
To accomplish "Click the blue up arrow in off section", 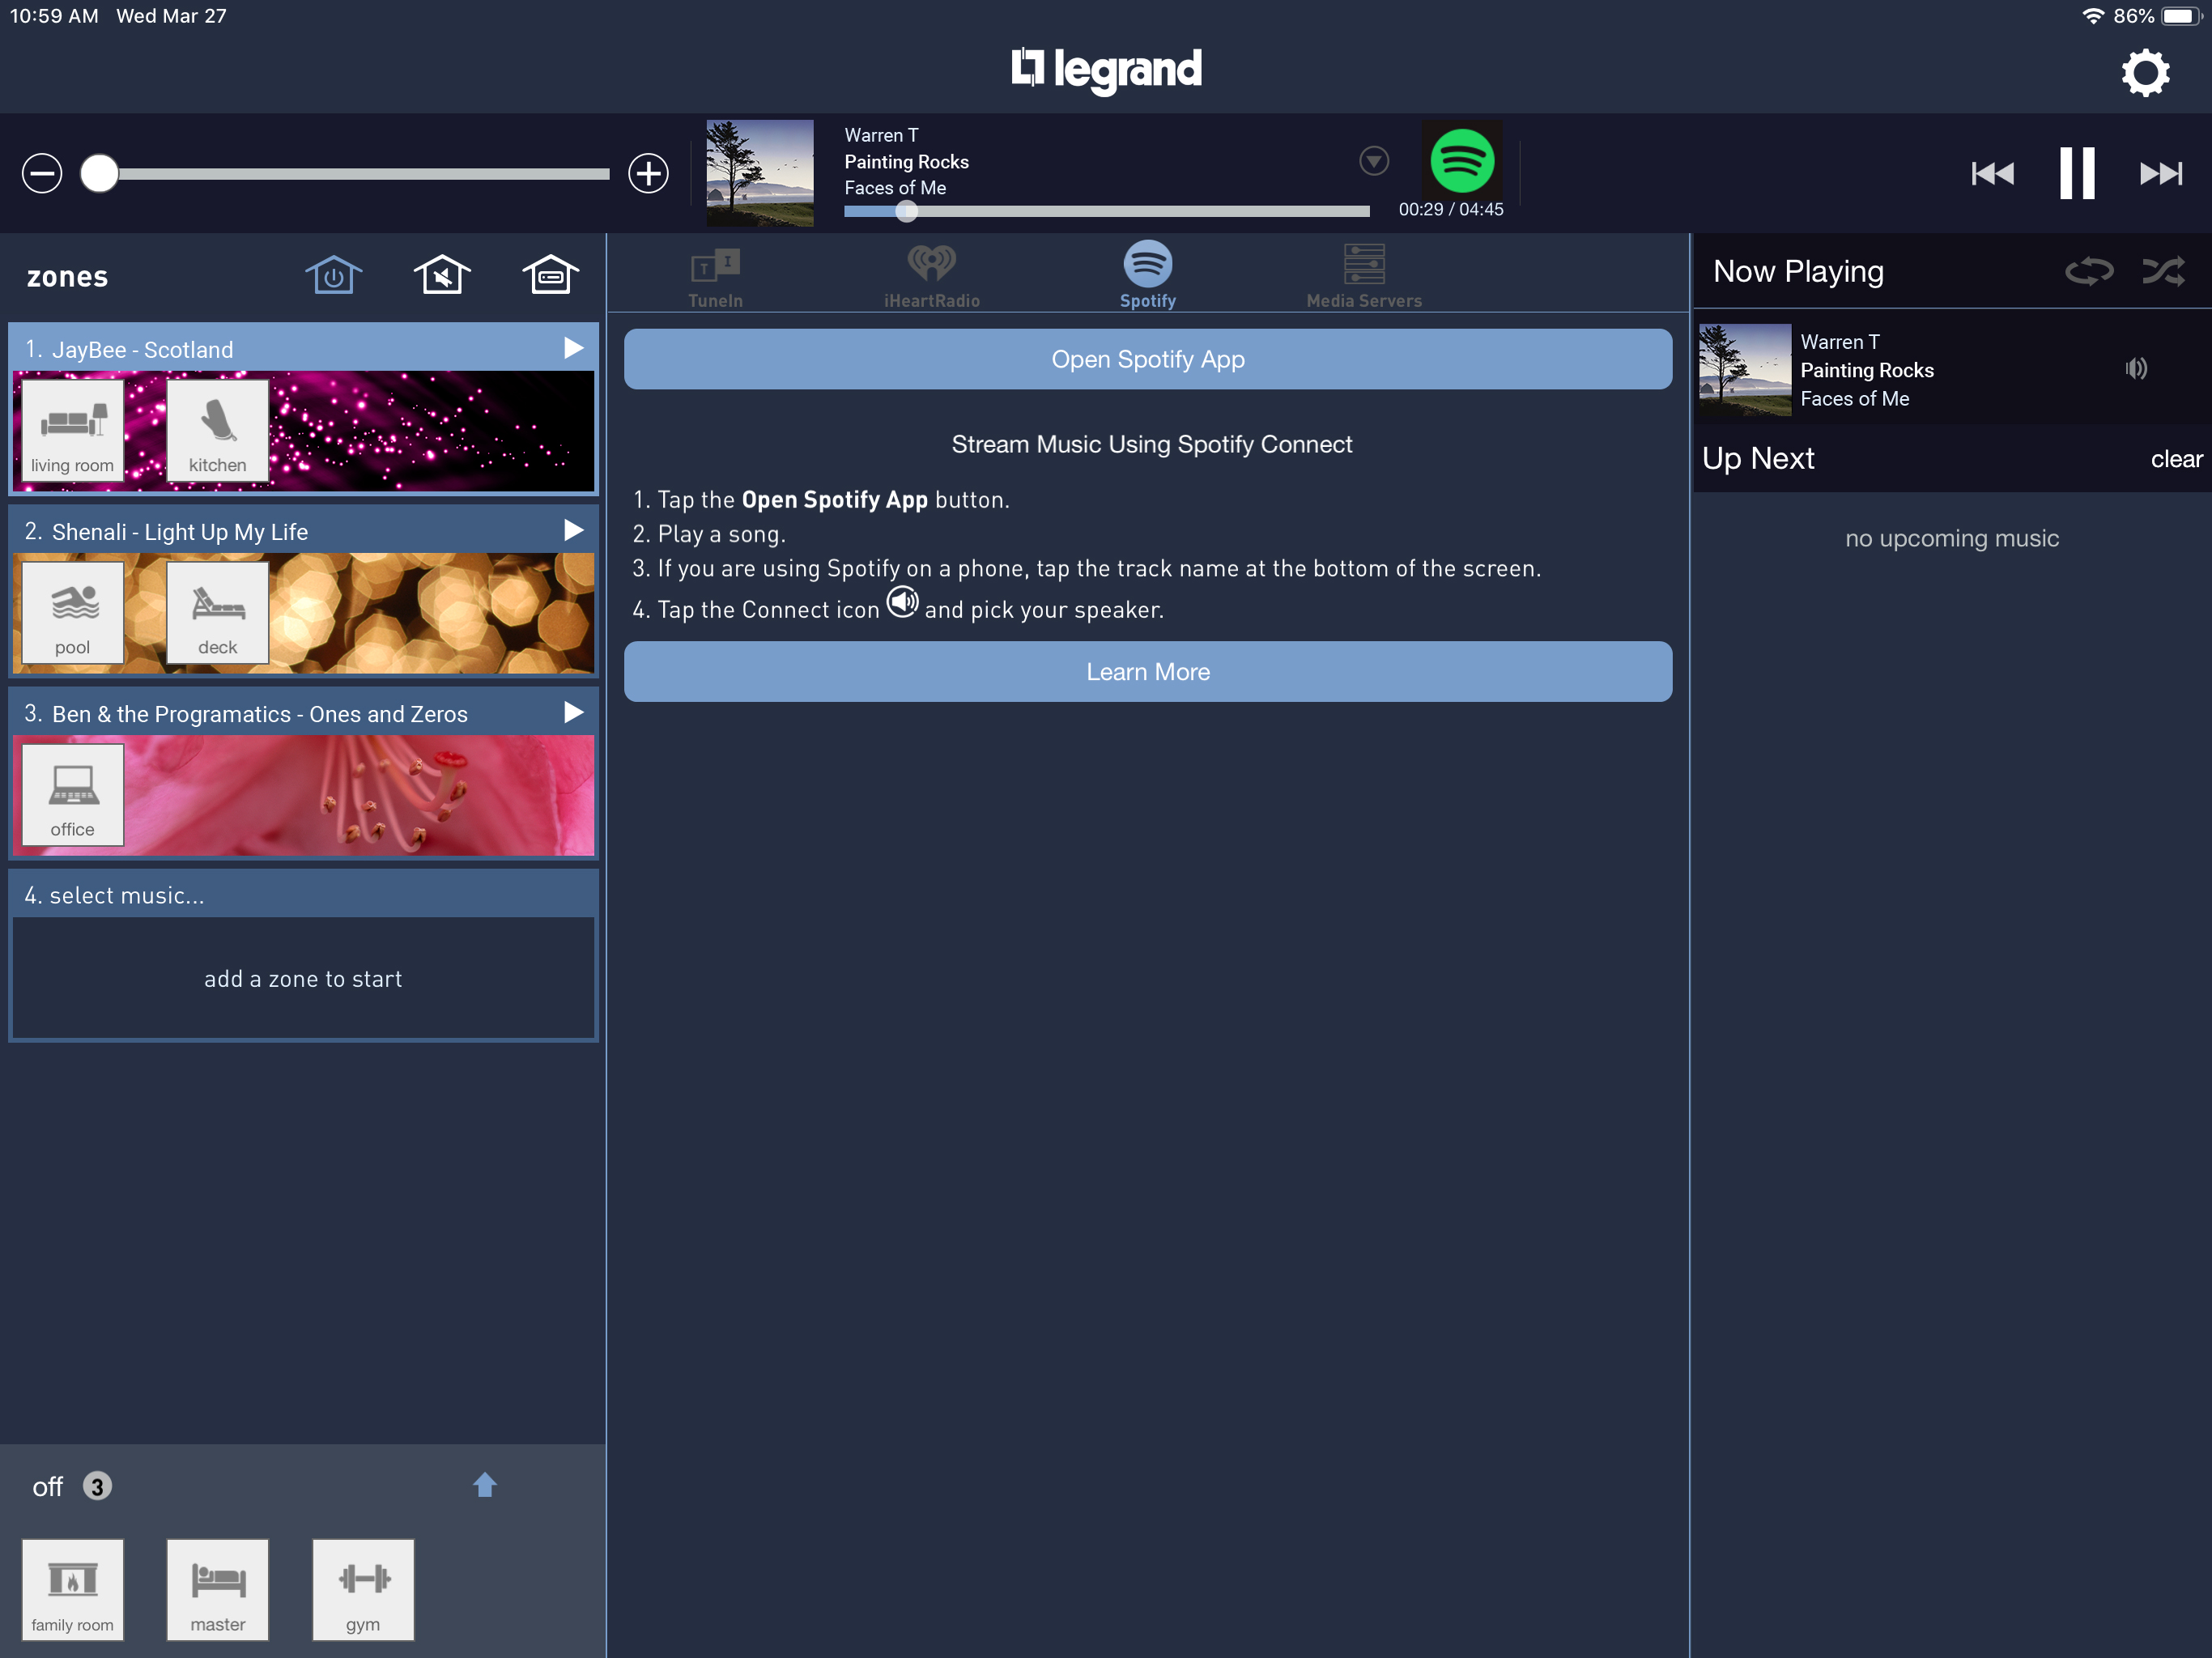I will pyautogui.click(x=485, y=1485).
